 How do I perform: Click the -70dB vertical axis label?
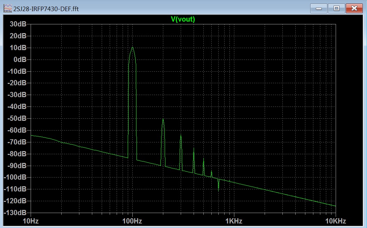click(x=17, y=142)
